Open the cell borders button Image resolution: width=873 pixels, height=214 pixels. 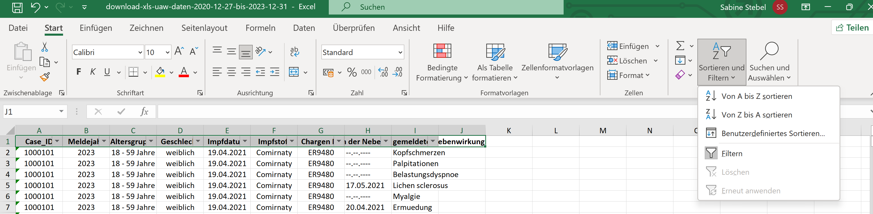(134, 72)
